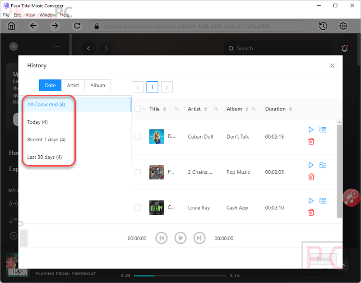Open Cash App album thumbnail
Viewport: 361px width, 283px height.
tap(157, 208)
